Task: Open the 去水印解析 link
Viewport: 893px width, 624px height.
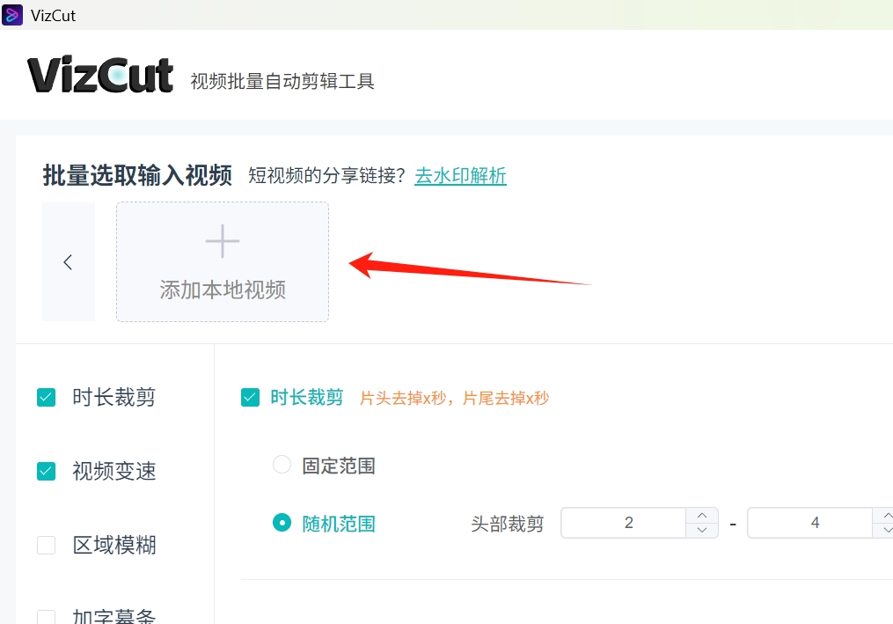Action: point(460,175)
